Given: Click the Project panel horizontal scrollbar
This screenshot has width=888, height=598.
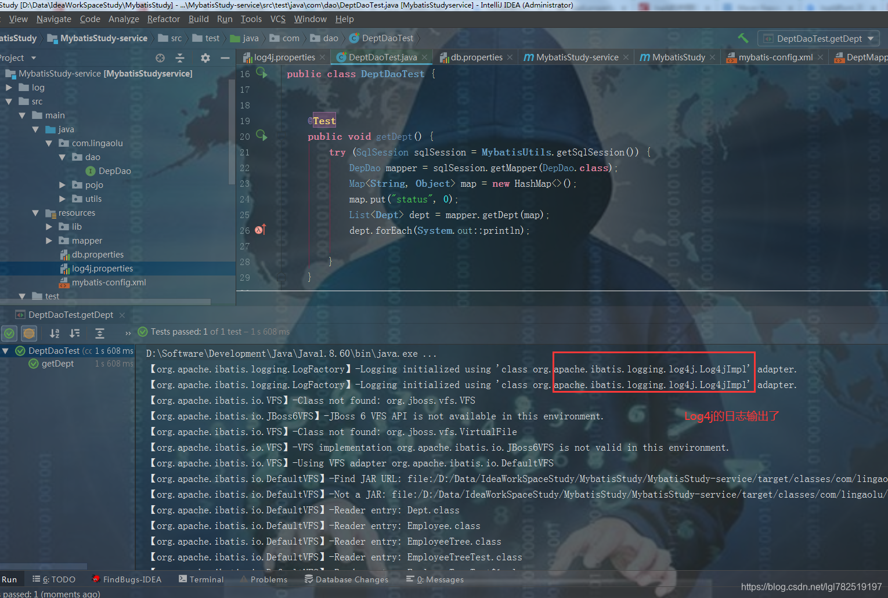Looking at the screenshot, I should pyautogui.click(x=104, y=302).
